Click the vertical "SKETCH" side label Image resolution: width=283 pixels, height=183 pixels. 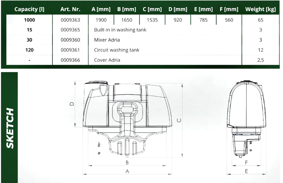click(10, 128)
